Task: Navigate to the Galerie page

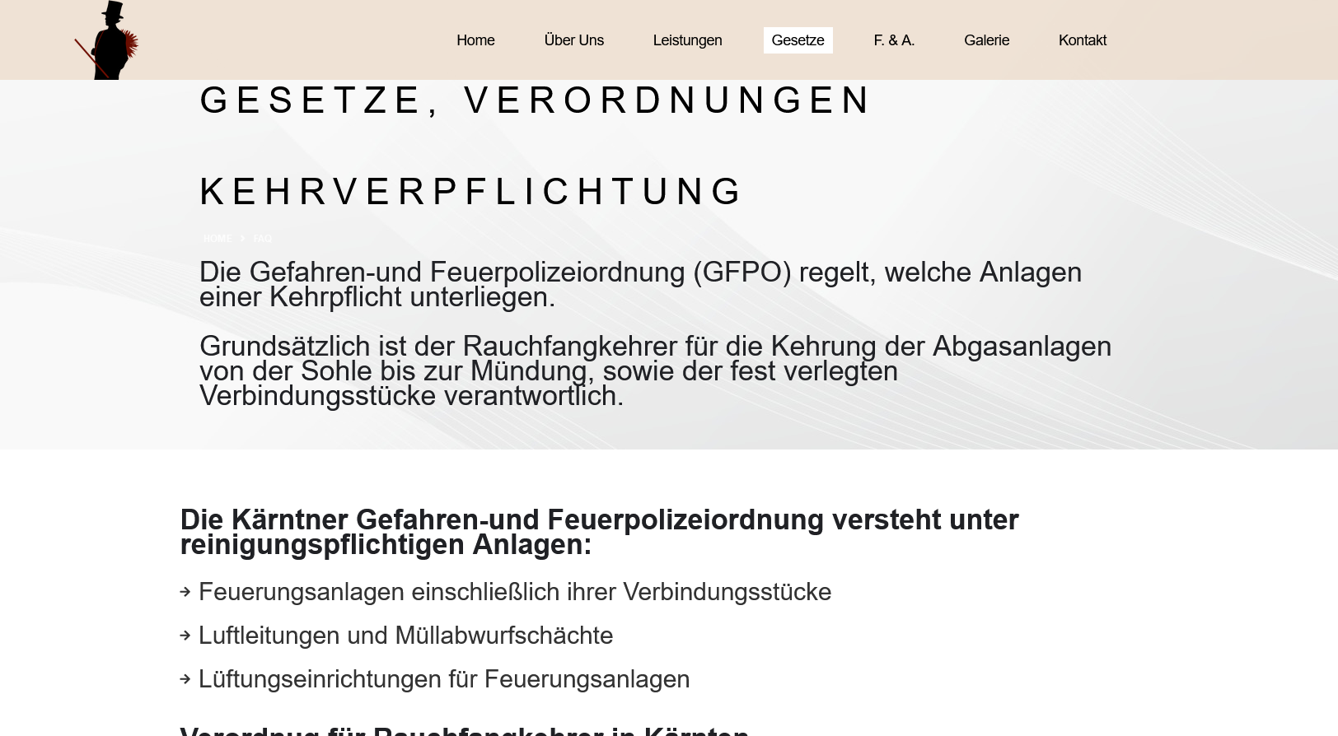Action: click(986, 40)
